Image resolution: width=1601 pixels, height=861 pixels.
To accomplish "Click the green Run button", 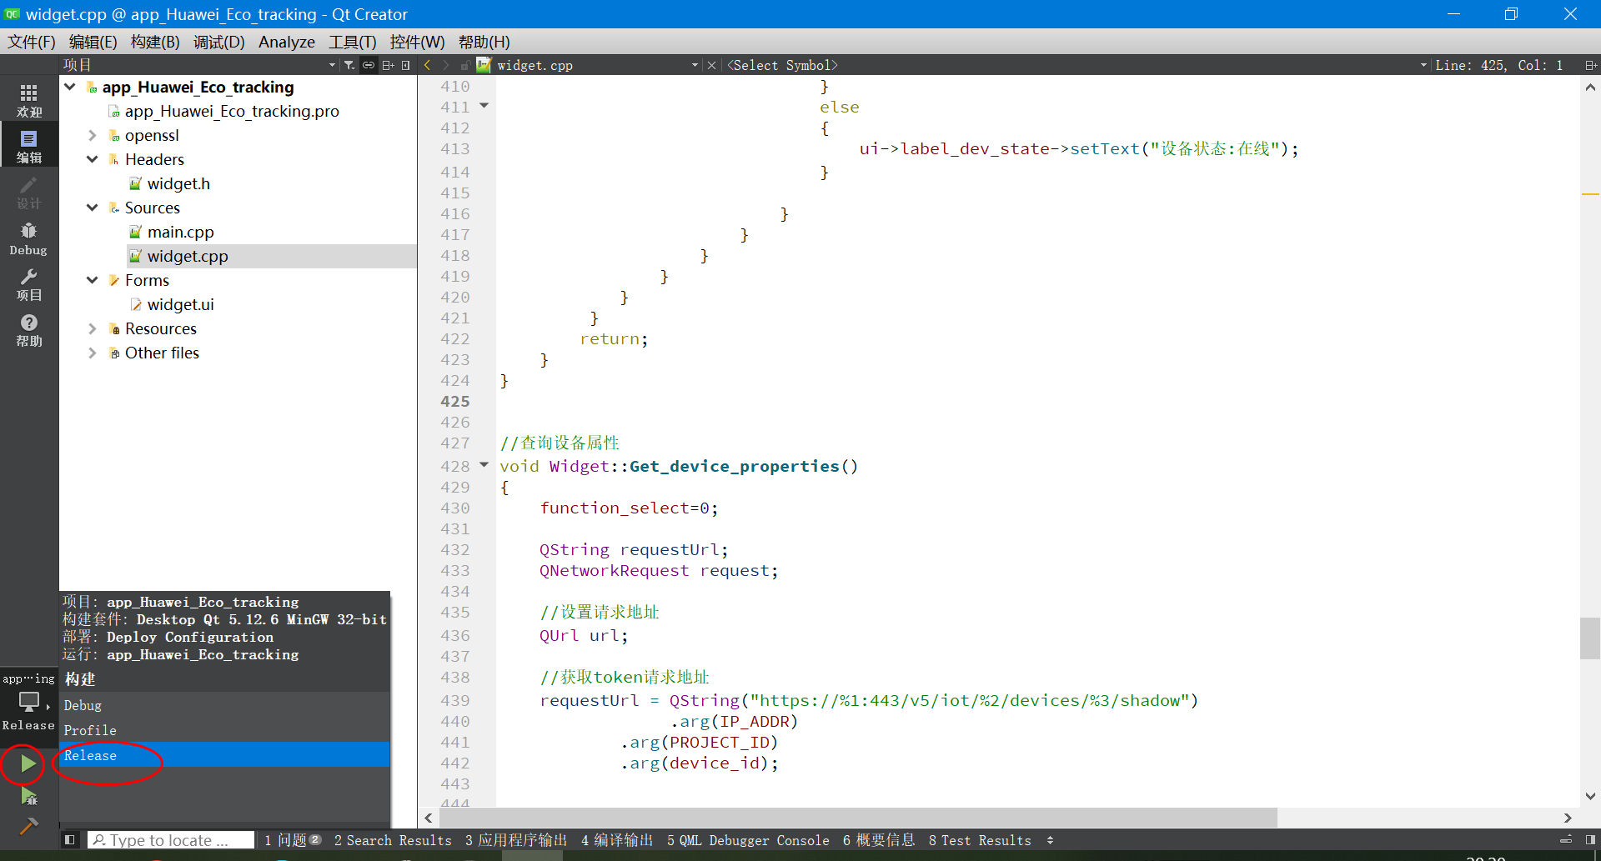I will pos(28,763).
